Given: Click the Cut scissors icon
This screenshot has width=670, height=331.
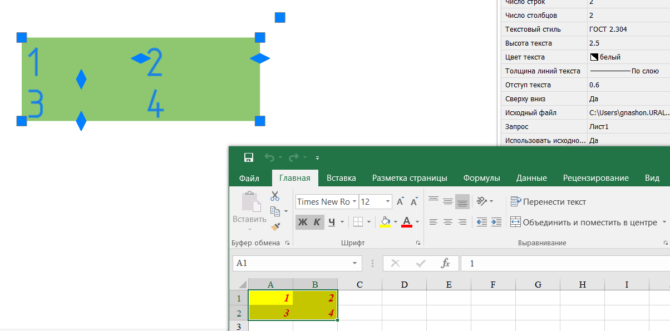Looking at the screenshot, I should pos(275,196).
